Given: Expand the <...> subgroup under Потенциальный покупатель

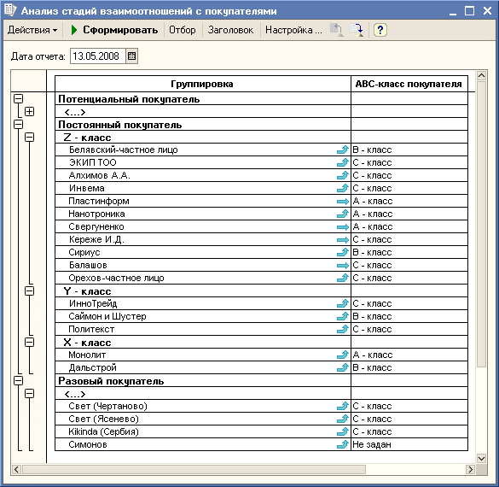Looking at the screenshot, I should [29, 112].
